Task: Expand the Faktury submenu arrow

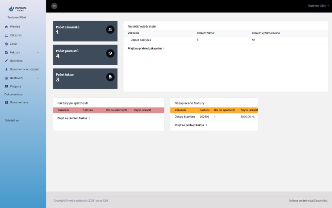Action: click(38, 52)
